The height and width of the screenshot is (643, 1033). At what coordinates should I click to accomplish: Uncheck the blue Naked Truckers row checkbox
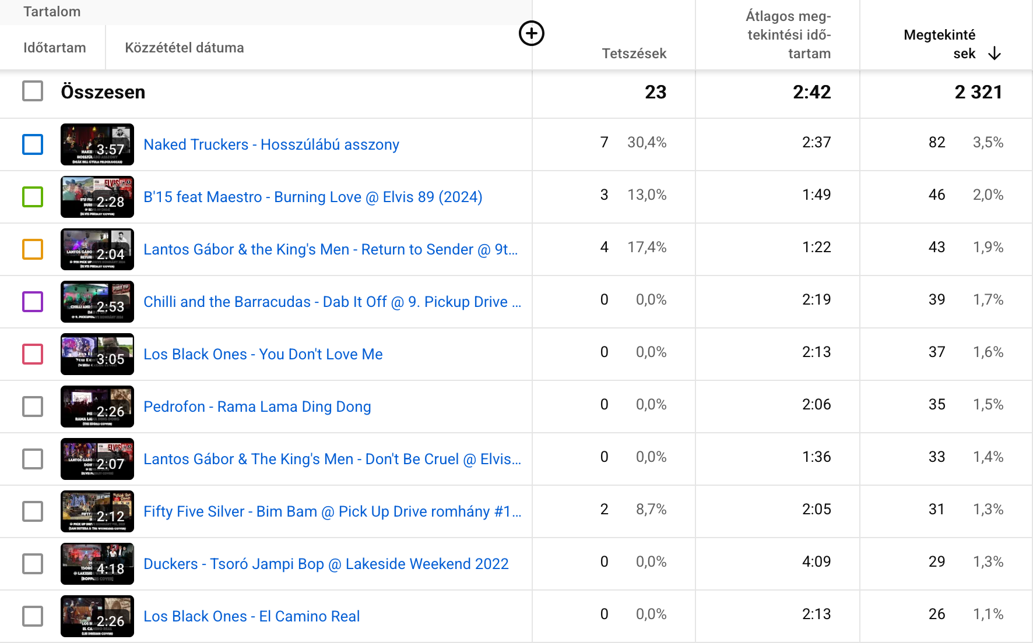coord(33,144)
